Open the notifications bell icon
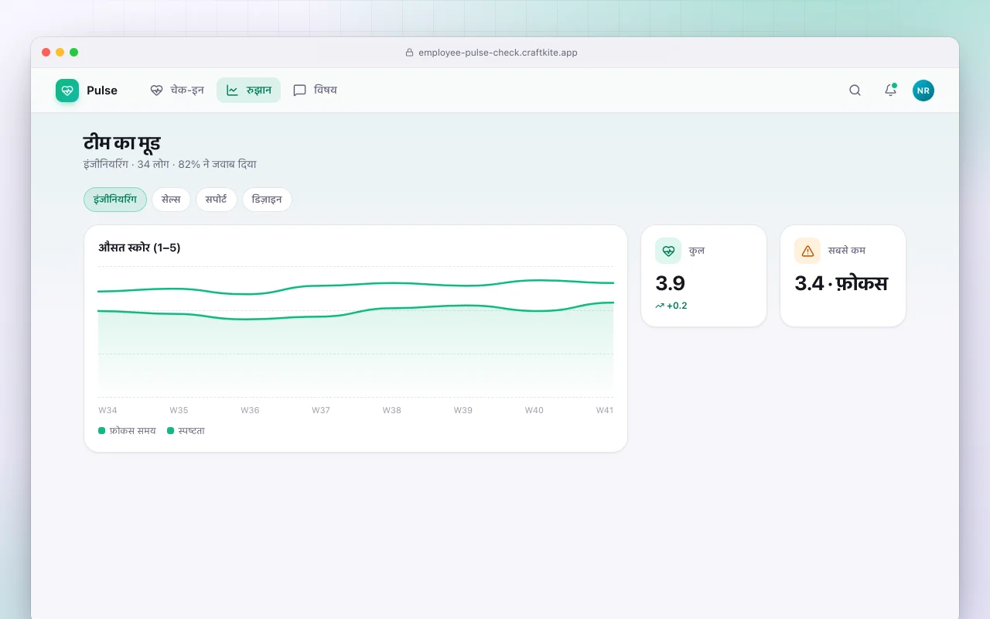 click(x=890, y=91)
